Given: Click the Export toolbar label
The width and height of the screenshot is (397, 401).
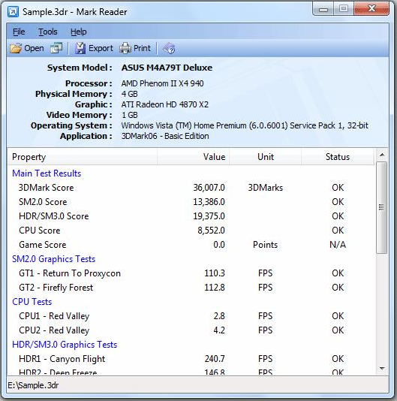Looking at the screenshot, I should coord(101,48).
